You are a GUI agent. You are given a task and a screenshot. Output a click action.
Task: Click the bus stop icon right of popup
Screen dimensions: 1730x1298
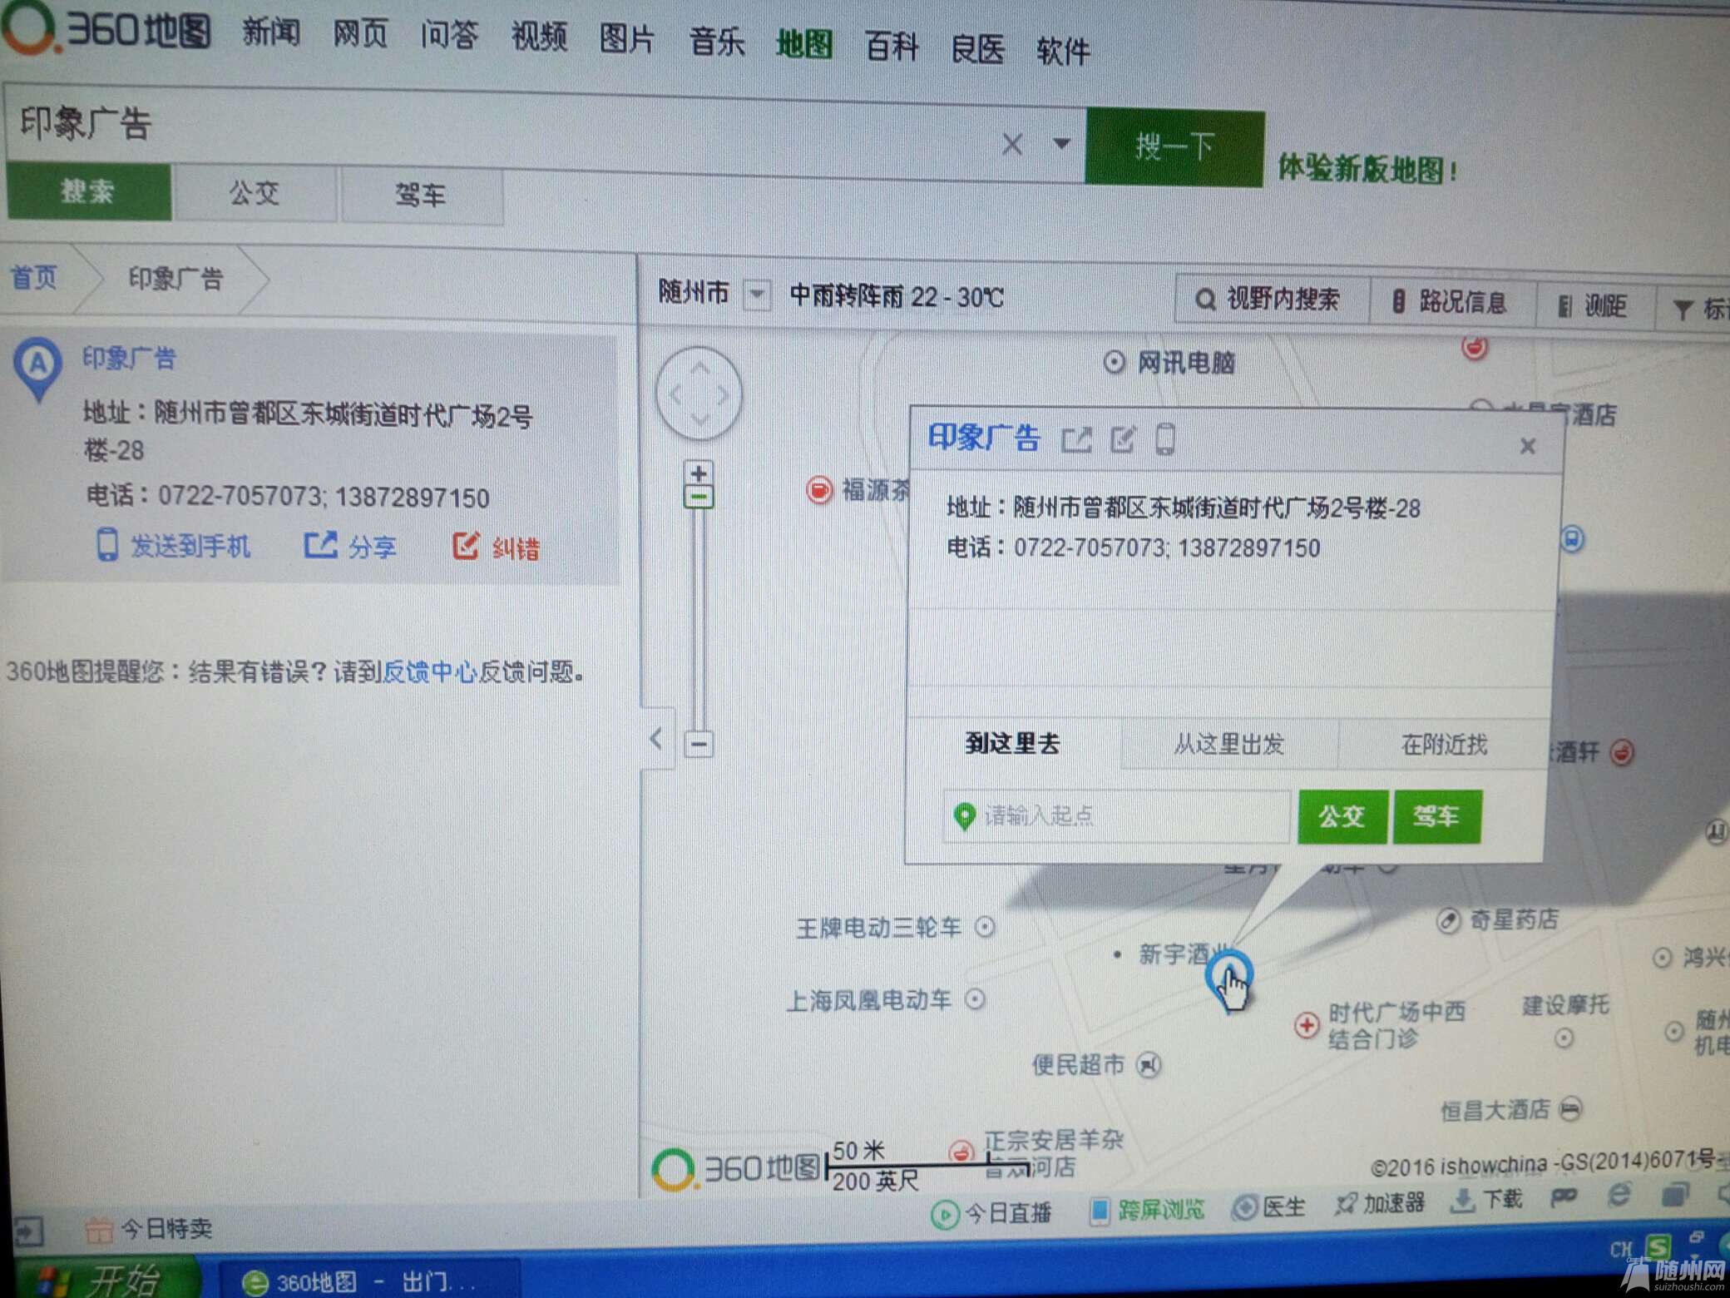(x=1571, y=538)
